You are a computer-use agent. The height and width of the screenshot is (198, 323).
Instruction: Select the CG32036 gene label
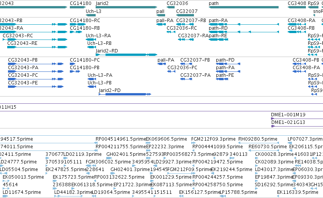pos(177,3)
